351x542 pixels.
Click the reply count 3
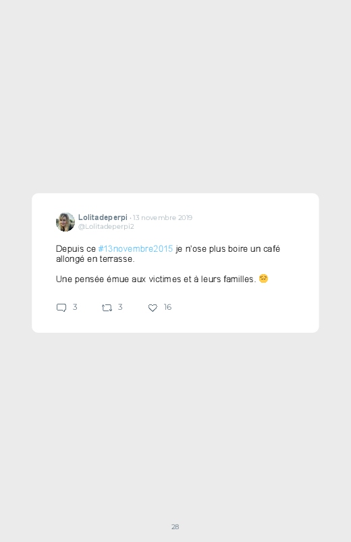(75, 307)
